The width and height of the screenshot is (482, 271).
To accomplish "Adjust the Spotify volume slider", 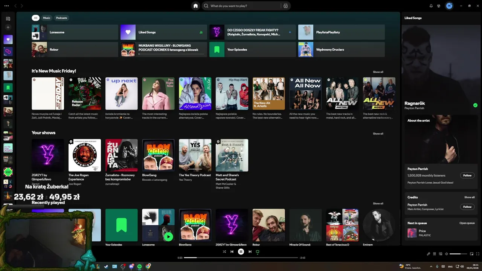I will click(x=458, y=254).
